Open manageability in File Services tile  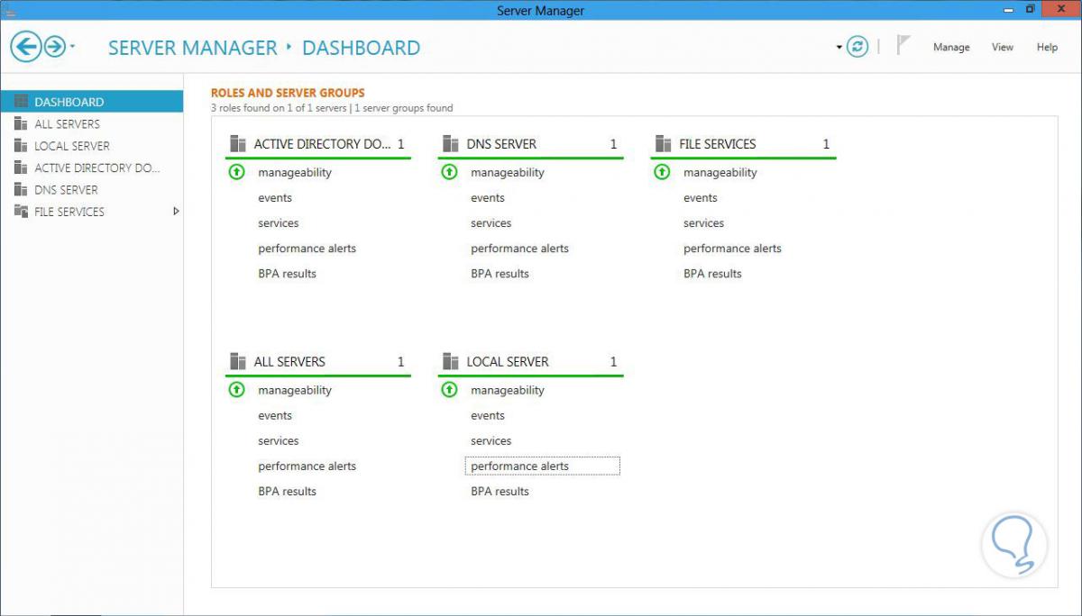(720, 173)
